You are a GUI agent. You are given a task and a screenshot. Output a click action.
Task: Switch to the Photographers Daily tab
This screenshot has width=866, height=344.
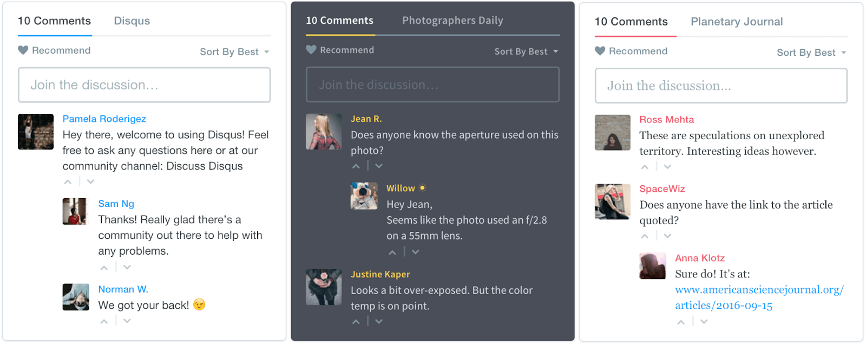tap(453, 20)
